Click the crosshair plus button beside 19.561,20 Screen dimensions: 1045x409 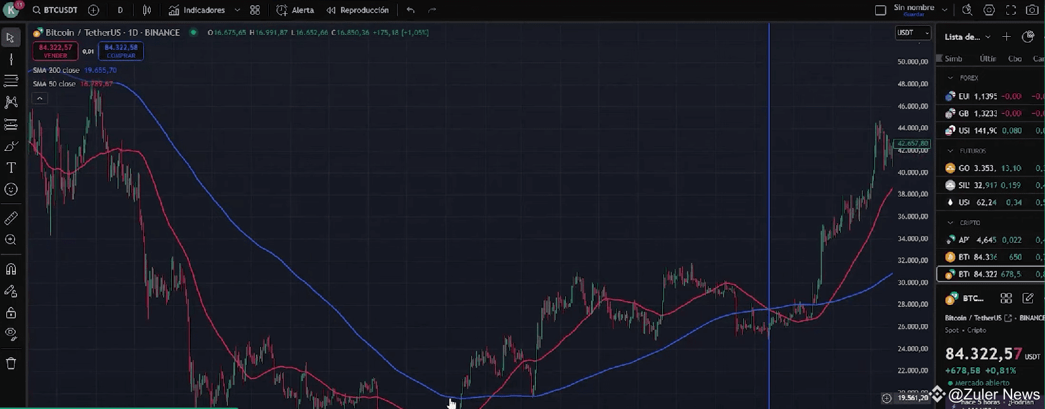887,398
